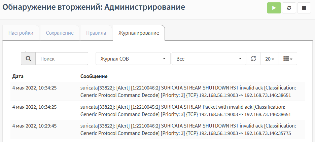Viewport: 315px width, 142px height.
Task: Refresh the log list with circular arrows icon
Action: (x=253, y=59)
